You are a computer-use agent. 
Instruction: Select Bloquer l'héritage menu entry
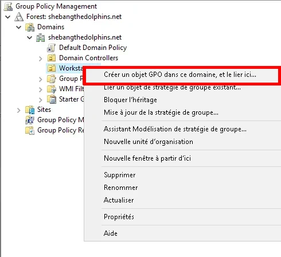pos(130,100)
